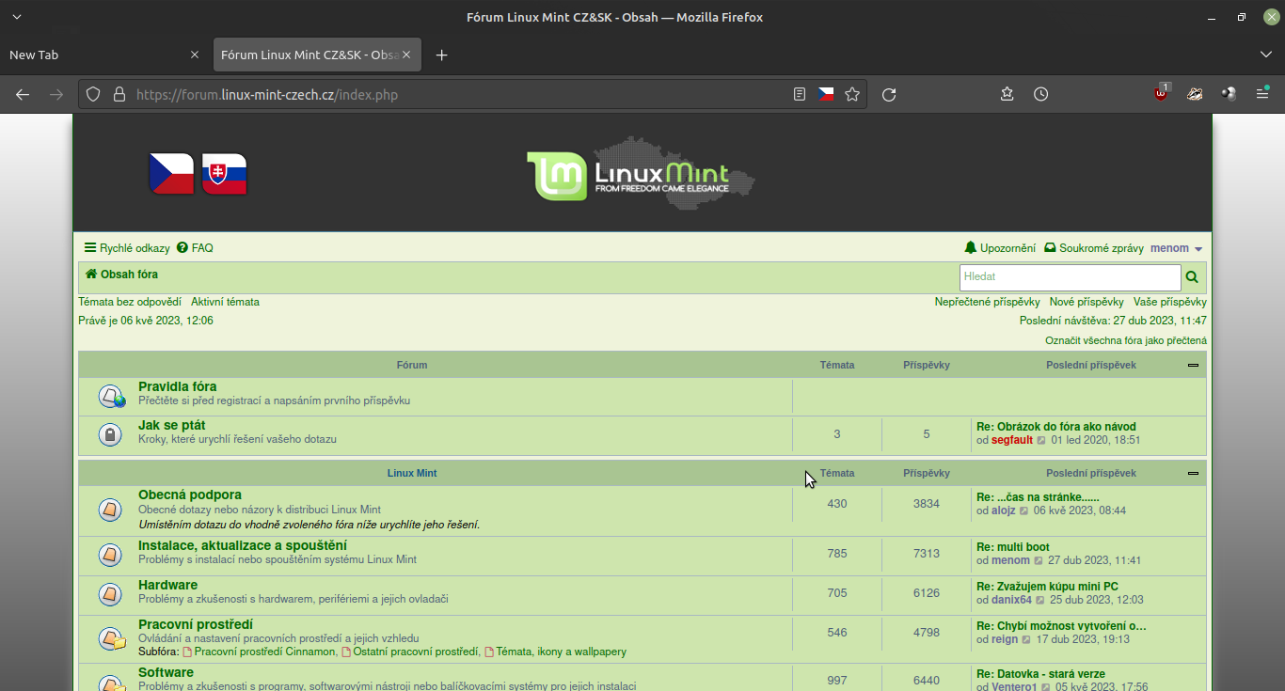Toggle Firefox reader view icon
The width and height of the screenshot is (1285, 691).
800,94
